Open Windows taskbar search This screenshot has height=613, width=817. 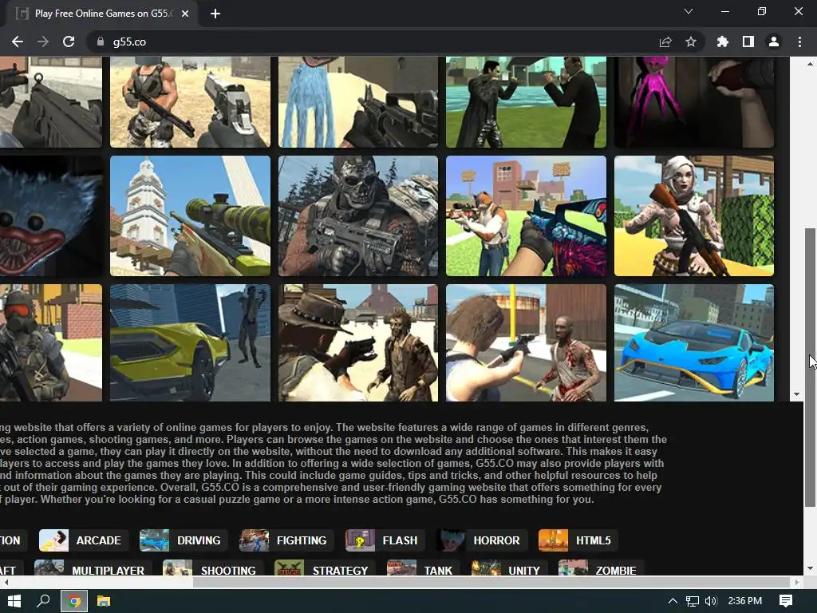(x=43, y=601)
